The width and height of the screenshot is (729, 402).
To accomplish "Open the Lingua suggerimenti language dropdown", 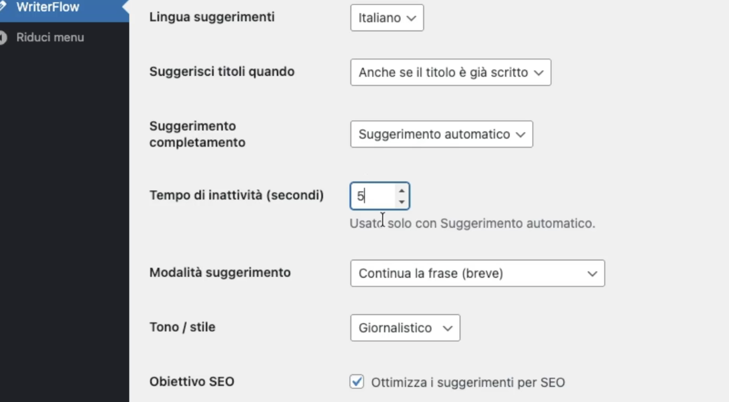I will tap(387, 18).
